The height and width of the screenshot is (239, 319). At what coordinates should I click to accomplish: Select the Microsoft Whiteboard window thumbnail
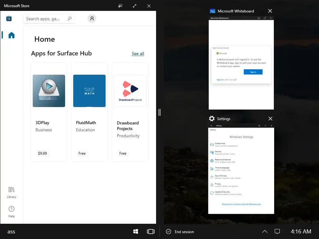[x=241, y=63]
